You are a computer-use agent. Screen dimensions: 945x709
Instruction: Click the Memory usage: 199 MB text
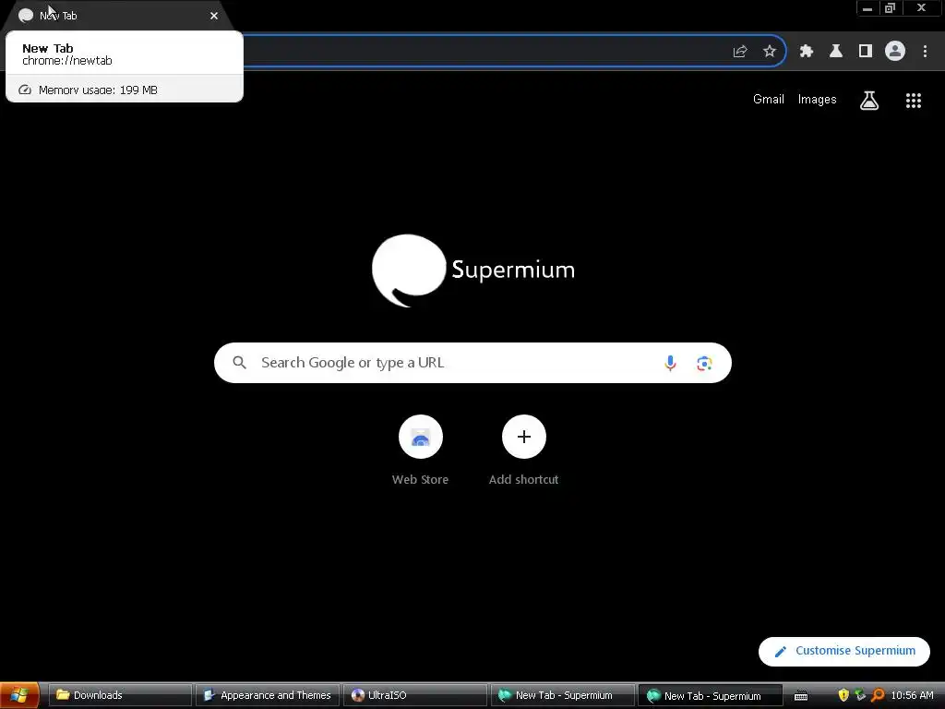tap(98, 90)
